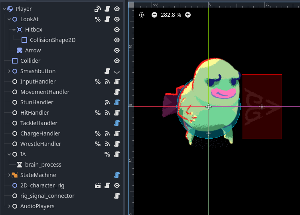Zoom in the 2D viewport
The width and height of the screenshot is (300, 215).
[x=188, y=15]
